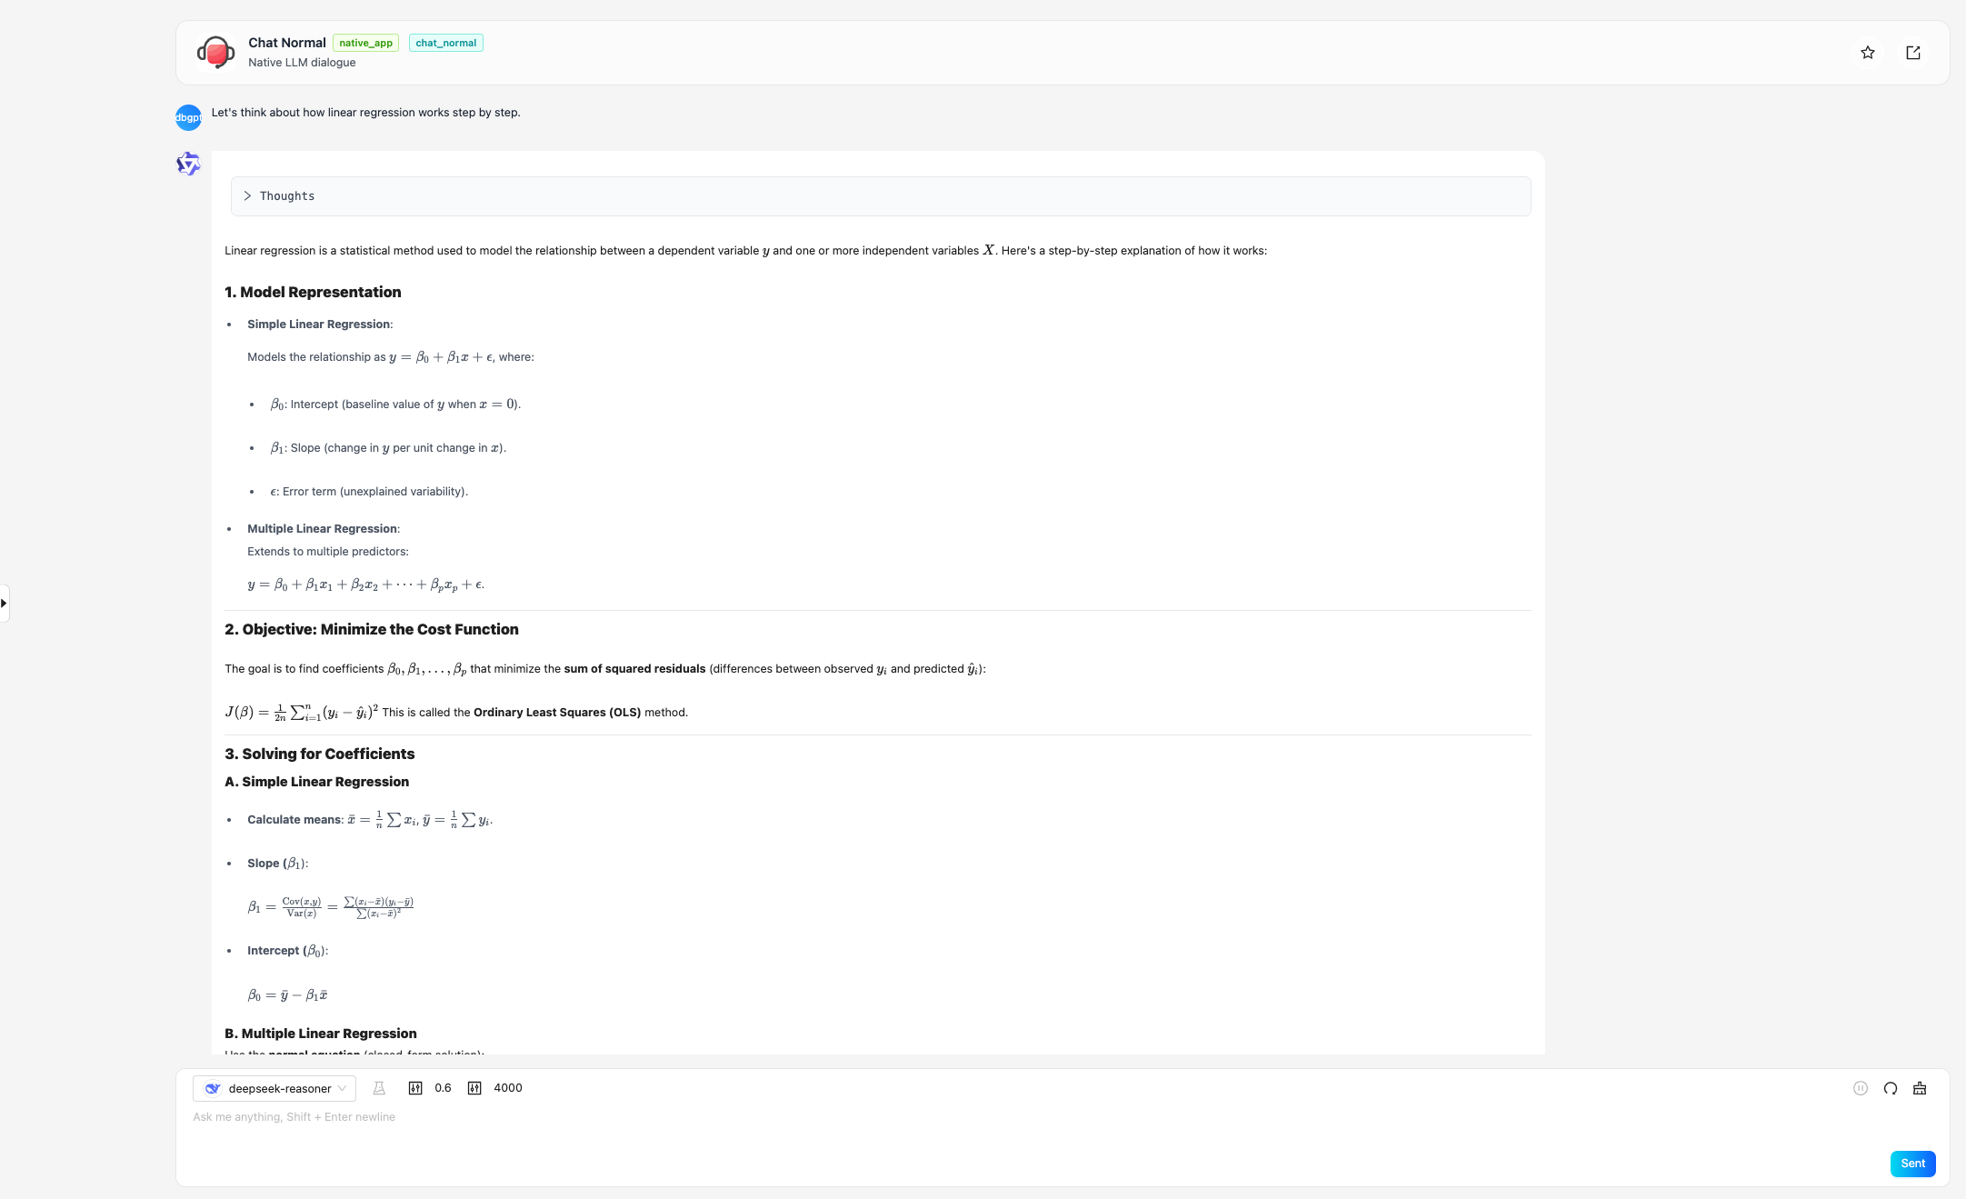Click the Chat Normal app avatar

coord(216,53)
